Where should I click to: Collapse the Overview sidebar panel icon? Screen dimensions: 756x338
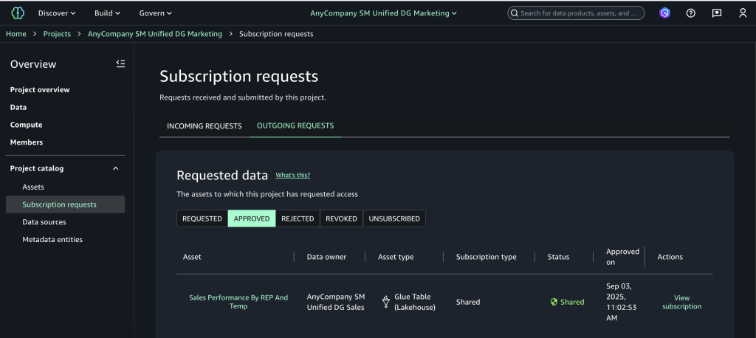click(120, 64)
